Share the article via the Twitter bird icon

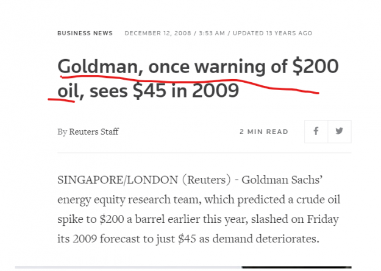click(340, 132)
